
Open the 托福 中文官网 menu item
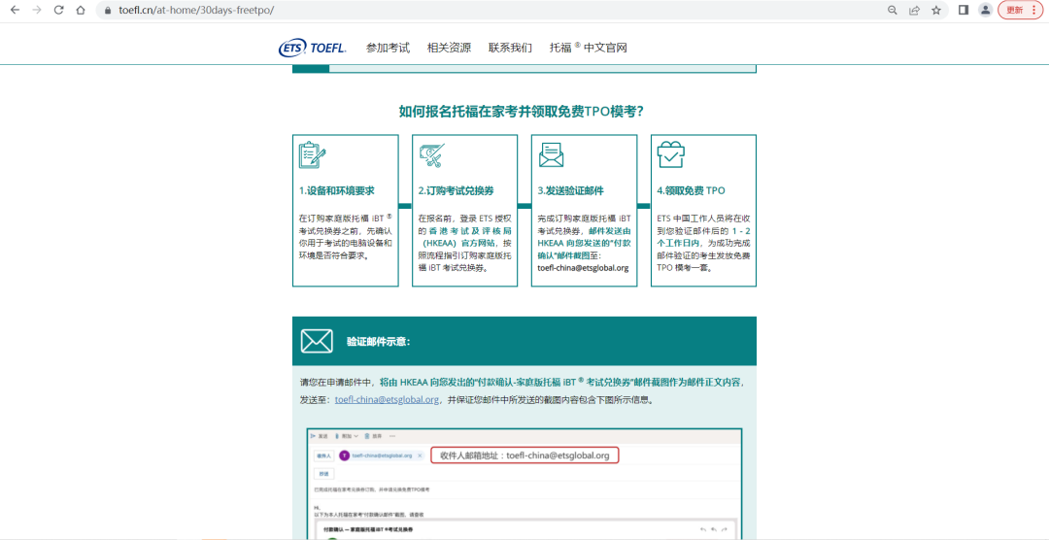(x=588, y=48)
